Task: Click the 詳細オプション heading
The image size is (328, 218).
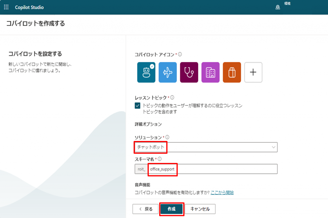Action: (x=148, y=124)
